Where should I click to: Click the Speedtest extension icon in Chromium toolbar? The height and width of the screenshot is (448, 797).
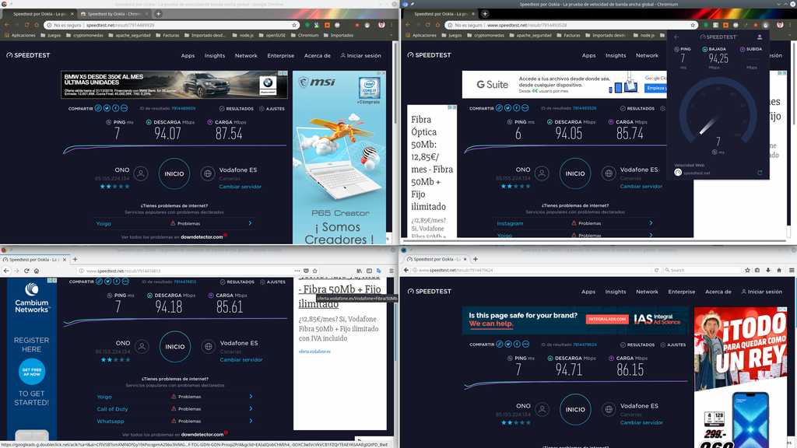pyautogui.click(x=766, y=25)
